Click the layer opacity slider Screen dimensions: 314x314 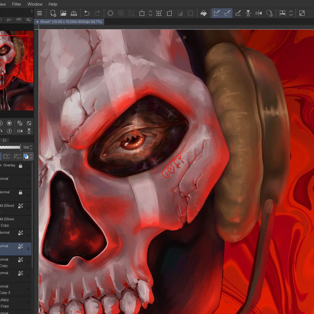(x=10, y=147)
